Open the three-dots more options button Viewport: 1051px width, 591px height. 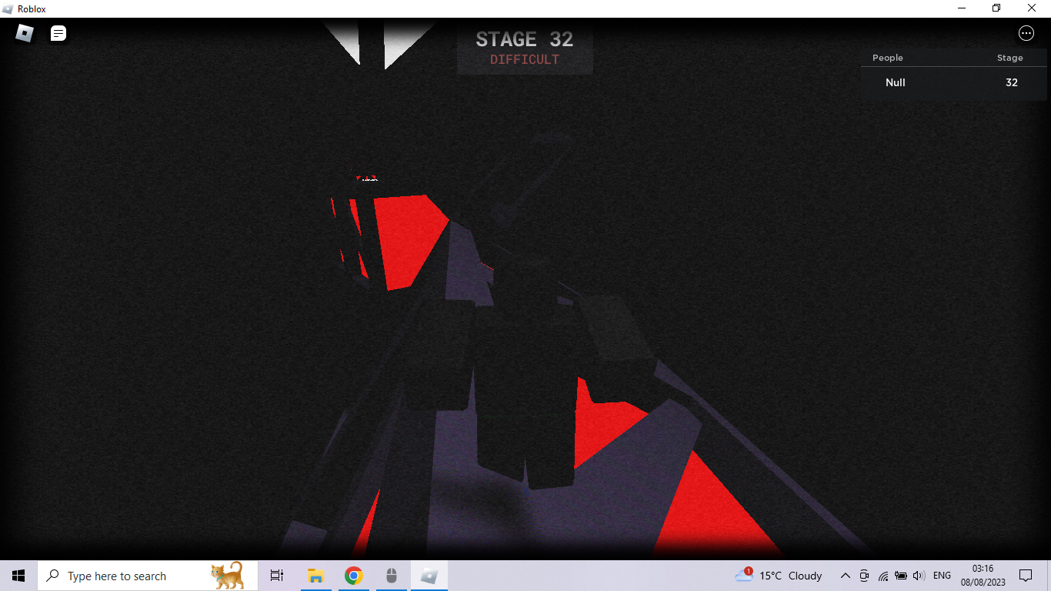click(1026, 33)
